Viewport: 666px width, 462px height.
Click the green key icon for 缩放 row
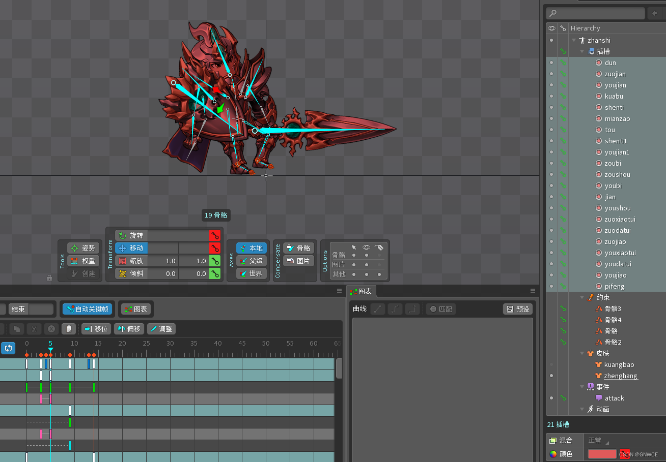(x=215, y=261)
